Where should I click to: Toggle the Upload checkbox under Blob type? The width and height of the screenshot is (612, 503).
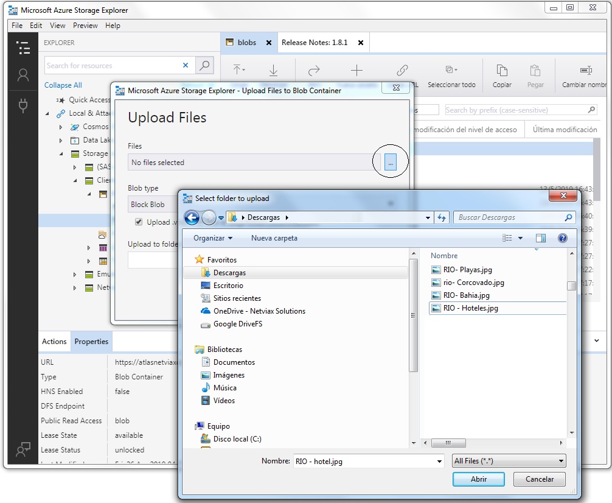click(x=139, y=222)
